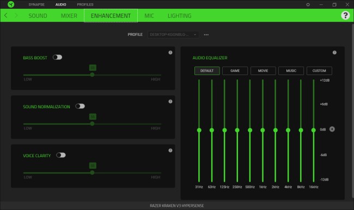The width and height of the screenshot is (354, 210).
Task: Click the vertical scrollbar on right edge
Action: pos(353,110)
